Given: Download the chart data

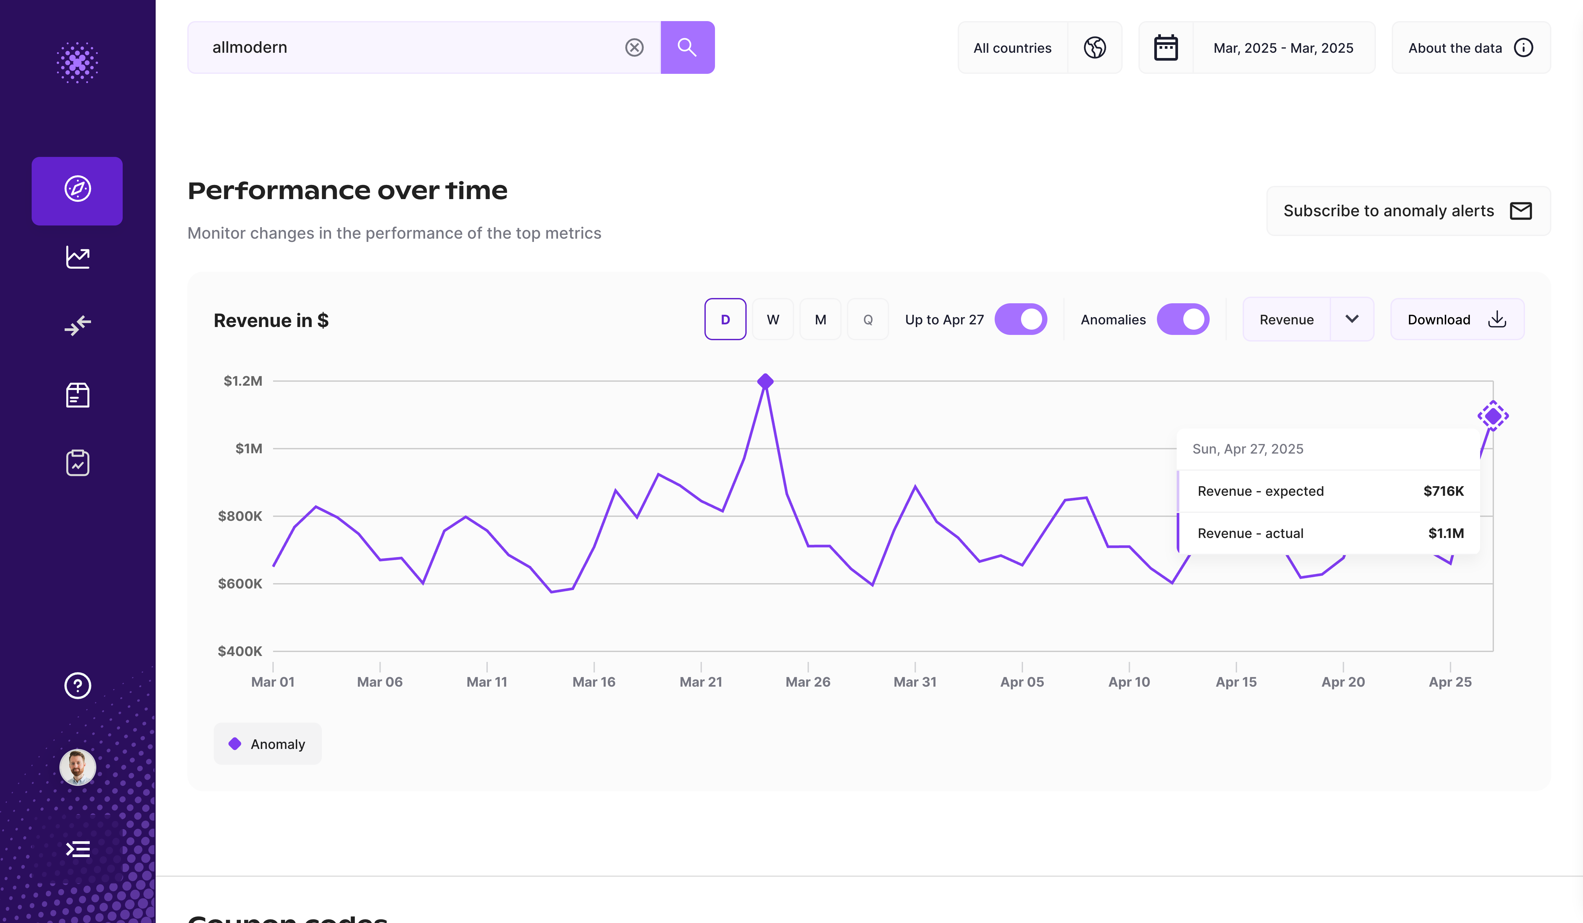Looking at the screenshot, I should (1457, 320).
